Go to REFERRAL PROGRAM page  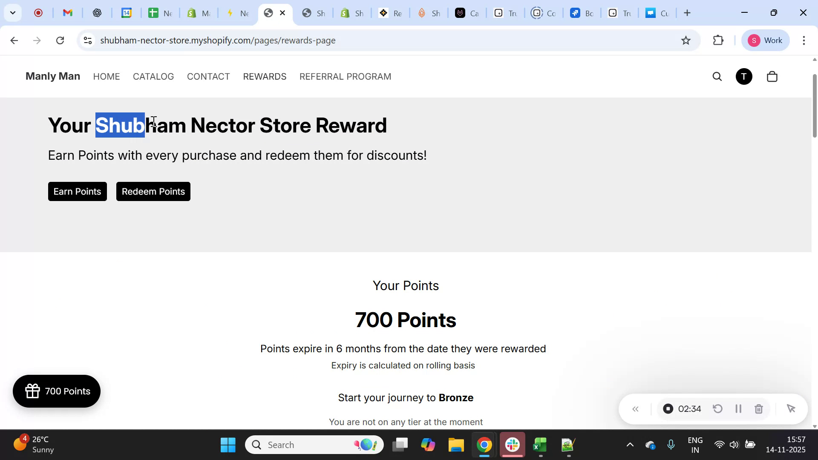(345, 77)
